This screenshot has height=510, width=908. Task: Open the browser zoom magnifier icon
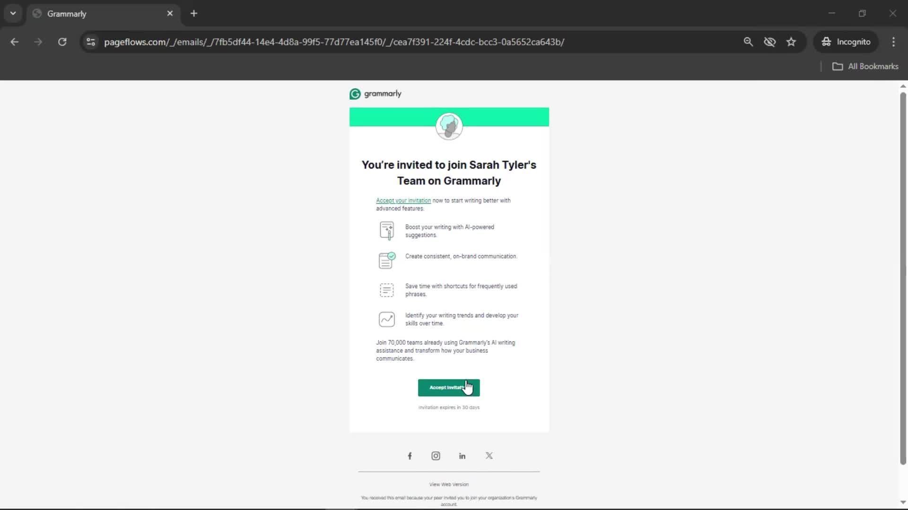[x=748, y=42]
